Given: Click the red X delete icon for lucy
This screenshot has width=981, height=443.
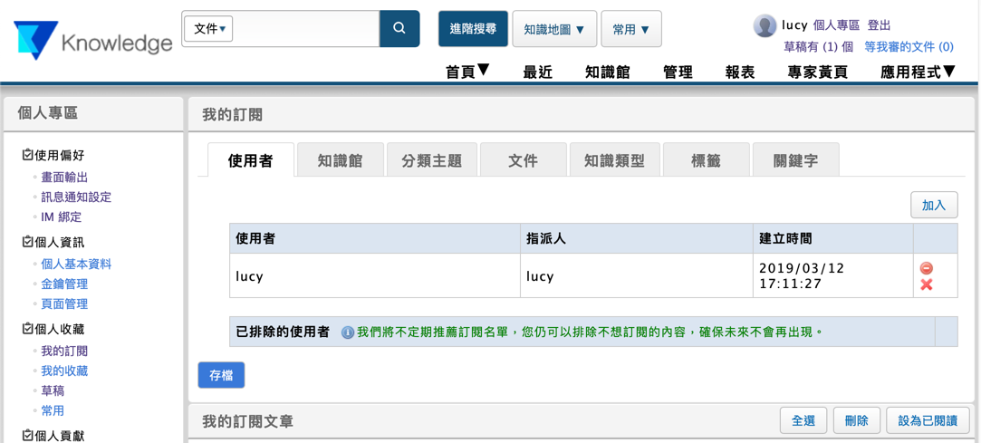Looking at the screenshot, I should (x=926, y=284).
